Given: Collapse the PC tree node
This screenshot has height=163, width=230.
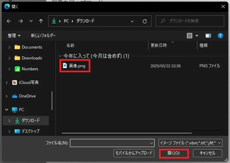Looking at the screenshot, I should click(6, 109).
